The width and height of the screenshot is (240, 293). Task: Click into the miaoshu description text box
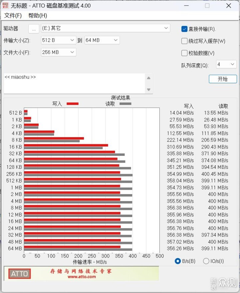74,83
